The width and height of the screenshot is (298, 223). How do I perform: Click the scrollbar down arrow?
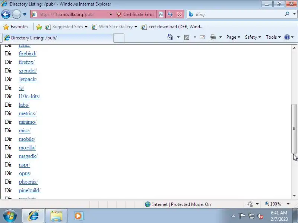[294, 195]
